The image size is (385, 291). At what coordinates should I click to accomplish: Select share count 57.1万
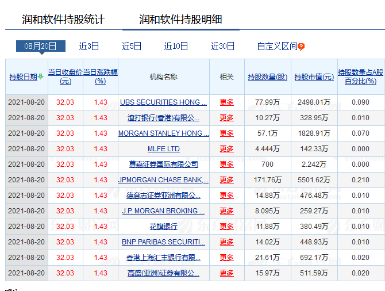[x=267, y=133]
